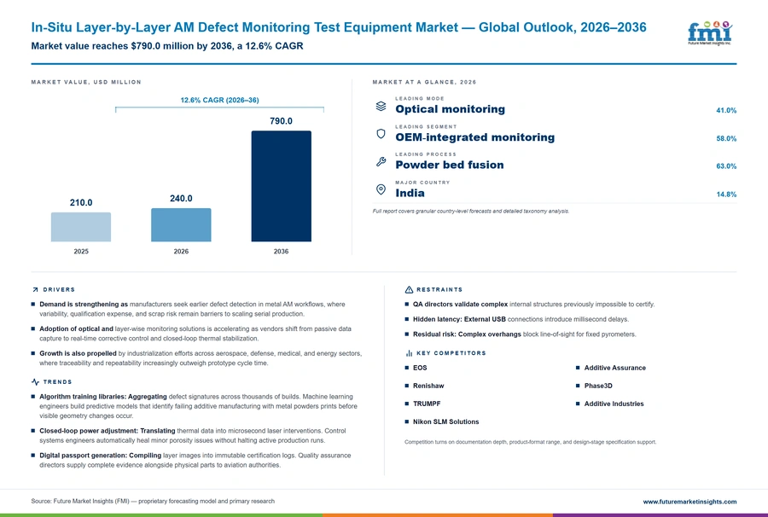Image resolution: width=768 pixels, height=517 pixels.
Task: Click the Leading Process label
Action: point(426,154)
